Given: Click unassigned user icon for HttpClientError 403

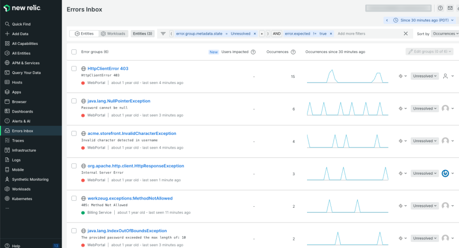Looking at the screenshot, I should (x=445, y=76).
